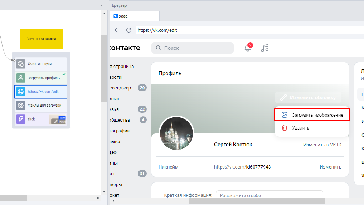Focus the browser address bar

[x=250, y=30]
